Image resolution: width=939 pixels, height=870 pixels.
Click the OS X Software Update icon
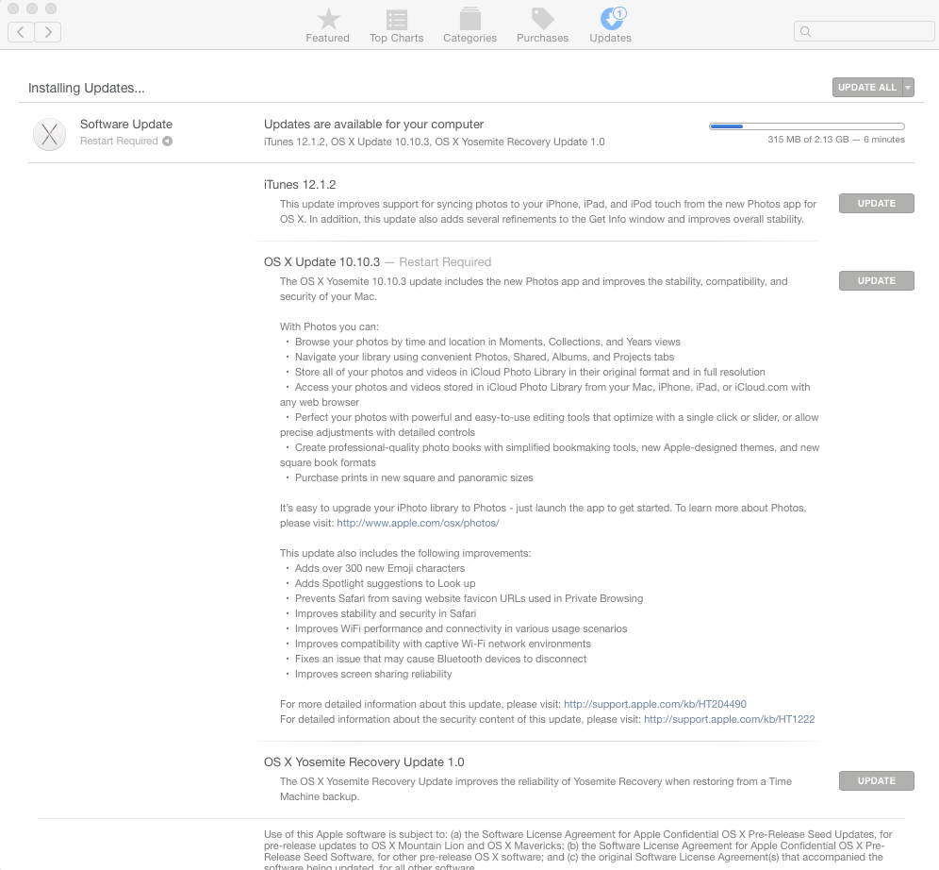[49, 134]
